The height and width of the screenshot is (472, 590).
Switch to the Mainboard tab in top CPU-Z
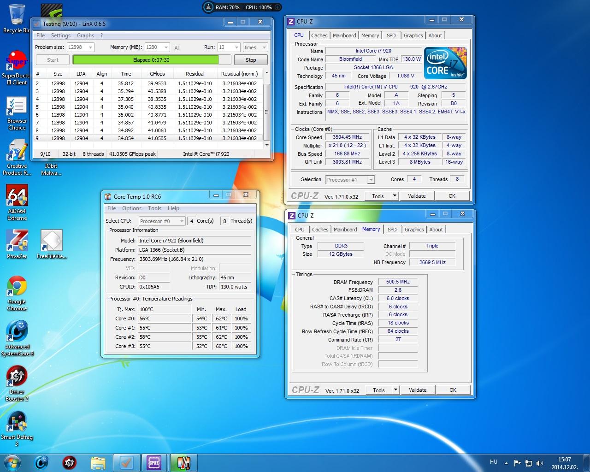[344, 35]
